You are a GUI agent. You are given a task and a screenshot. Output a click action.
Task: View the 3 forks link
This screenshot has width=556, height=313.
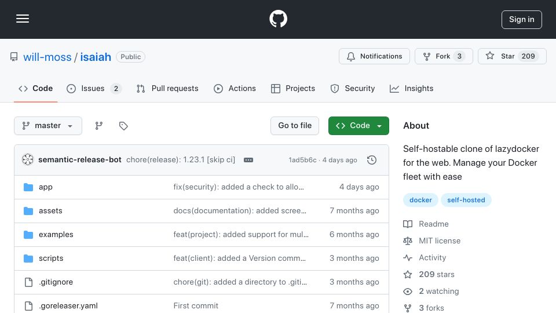coord(423,308)
